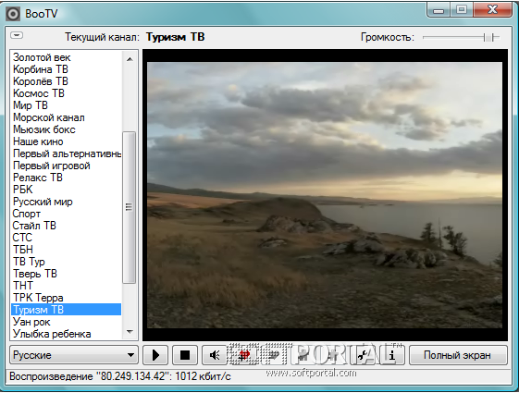The image size is (519, 393).
Task: Open settings with the wrench icon
Action: [x=363, y=355]
